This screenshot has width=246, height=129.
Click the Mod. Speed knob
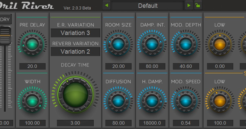click(186, 101)
